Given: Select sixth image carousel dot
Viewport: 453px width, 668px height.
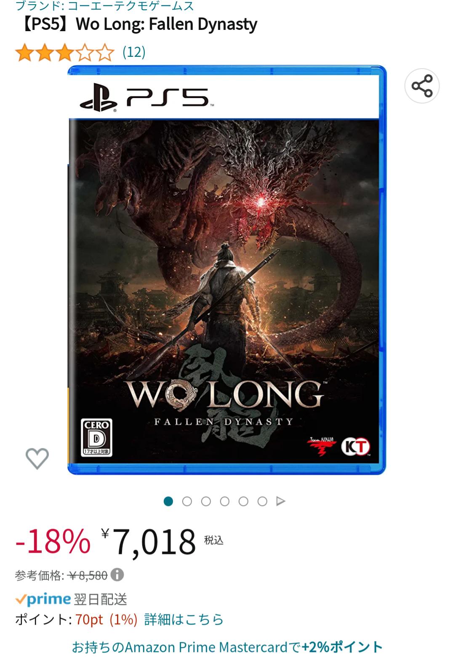Looking at the screenshot, I should [262, 501].
